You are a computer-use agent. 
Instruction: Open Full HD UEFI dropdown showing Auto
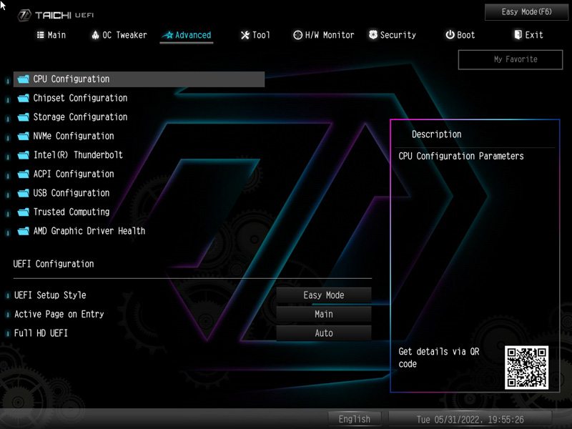point(324,333)
